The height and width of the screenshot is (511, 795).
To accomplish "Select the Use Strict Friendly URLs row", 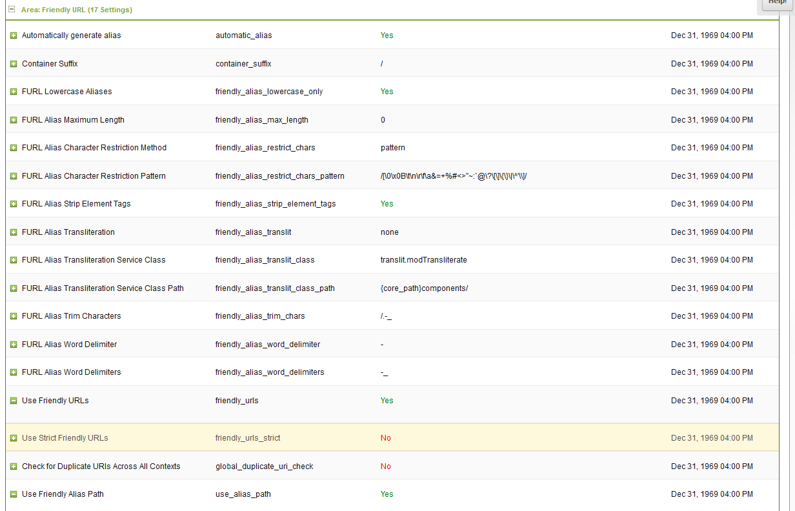I will click(x=65, y=438).
